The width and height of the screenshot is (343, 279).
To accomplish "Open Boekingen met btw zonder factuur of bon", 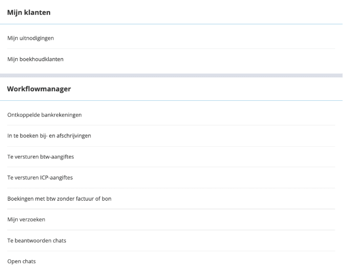I will coord(59,199).
